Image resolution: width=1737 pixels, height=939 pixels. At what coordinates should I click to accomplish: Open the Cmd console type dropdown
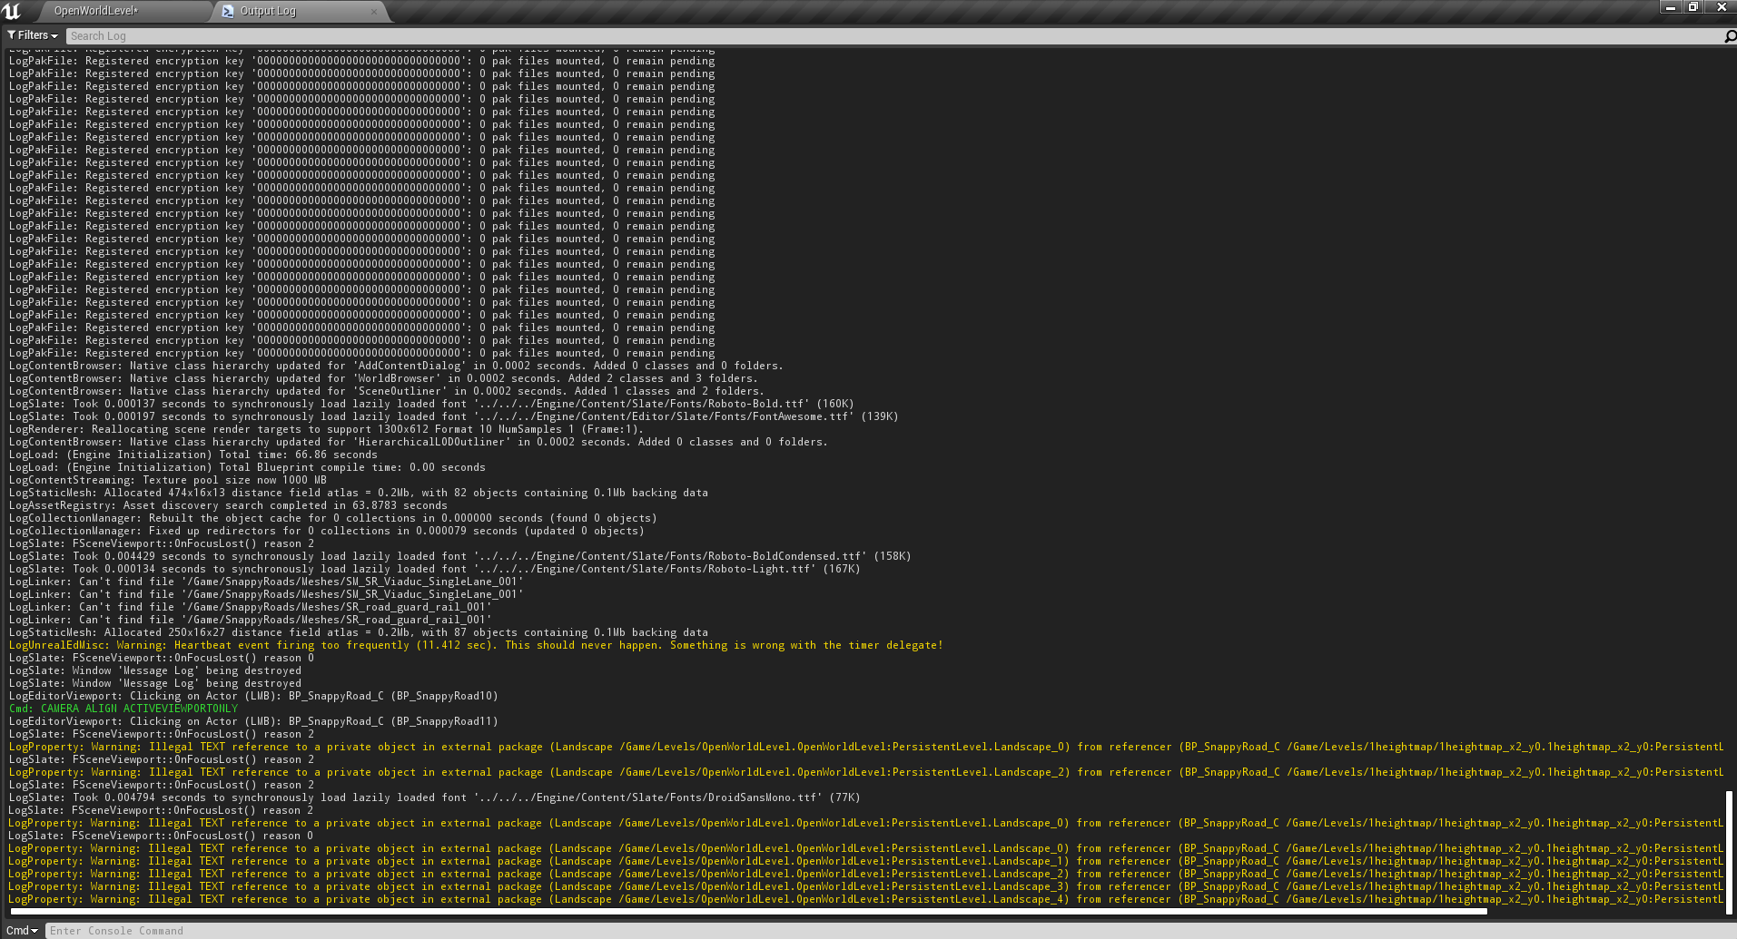click(23, 930)
